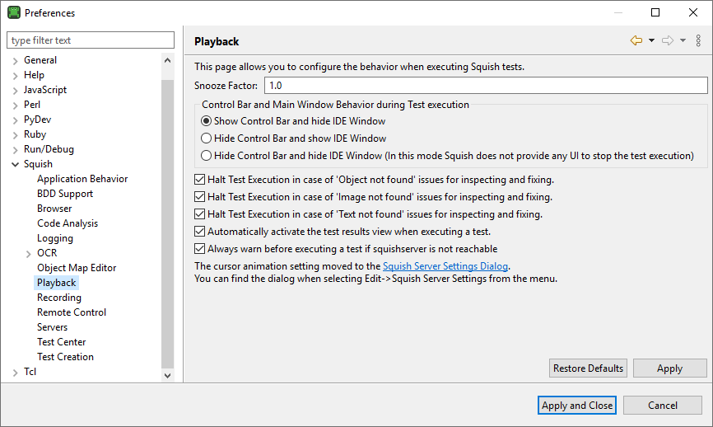Click the back navigation arrow icon

coord(636,40)
